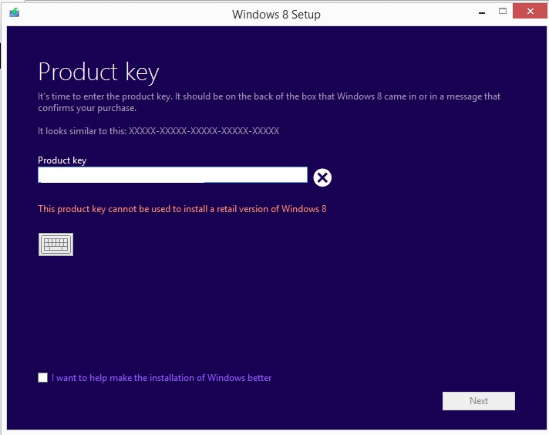Click the Next button

[x=478, y=400]
